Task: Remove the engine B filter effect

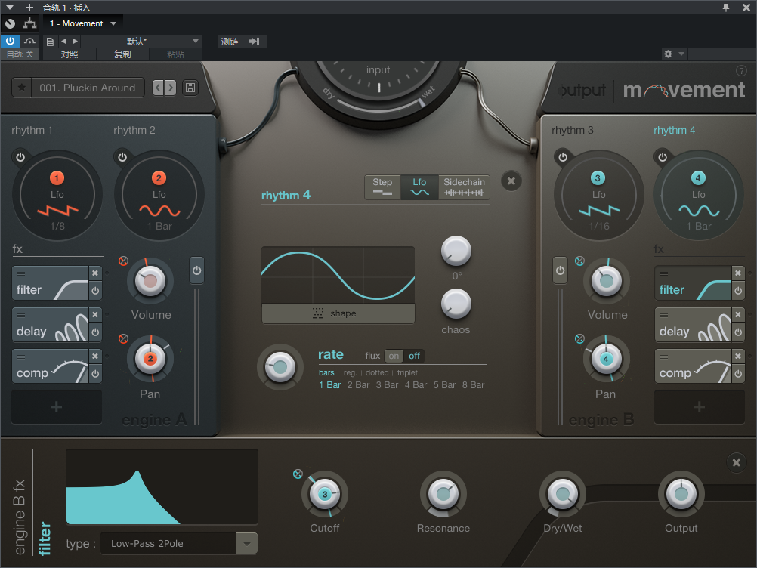Action: [x=738, y=273]
